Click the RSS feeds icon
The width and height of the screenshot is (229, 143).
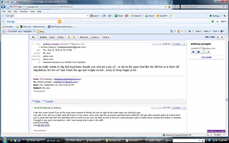click(x=178, y=31)
